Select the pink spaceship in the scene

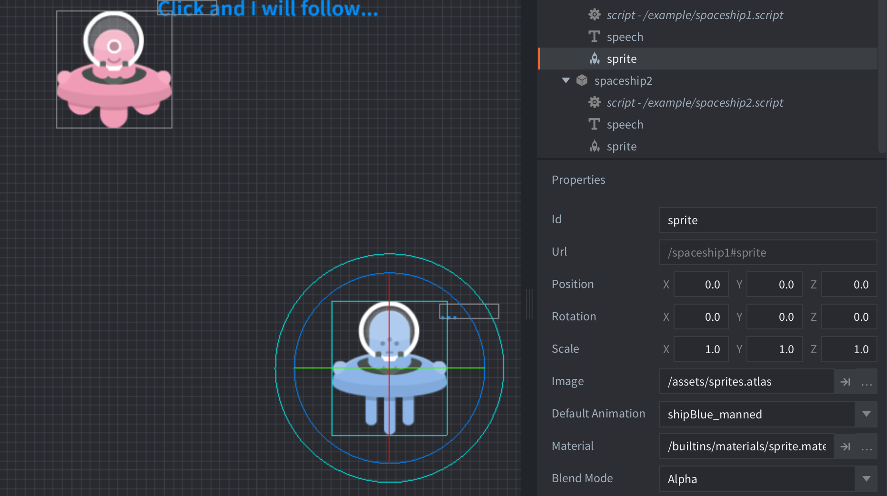[114, 69]
